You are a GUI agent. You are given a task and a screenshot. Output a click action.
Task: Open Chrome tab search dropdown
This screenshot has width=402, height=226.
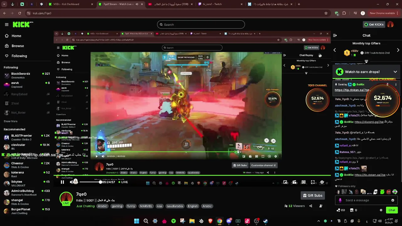(x=4, y=4)
